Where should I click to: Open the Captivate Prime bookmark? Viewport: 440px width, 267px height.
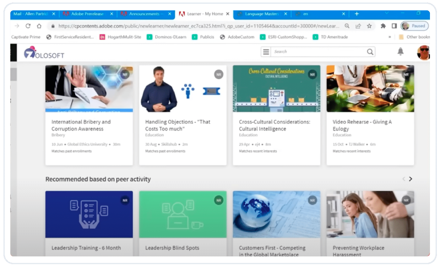(26, 37)
